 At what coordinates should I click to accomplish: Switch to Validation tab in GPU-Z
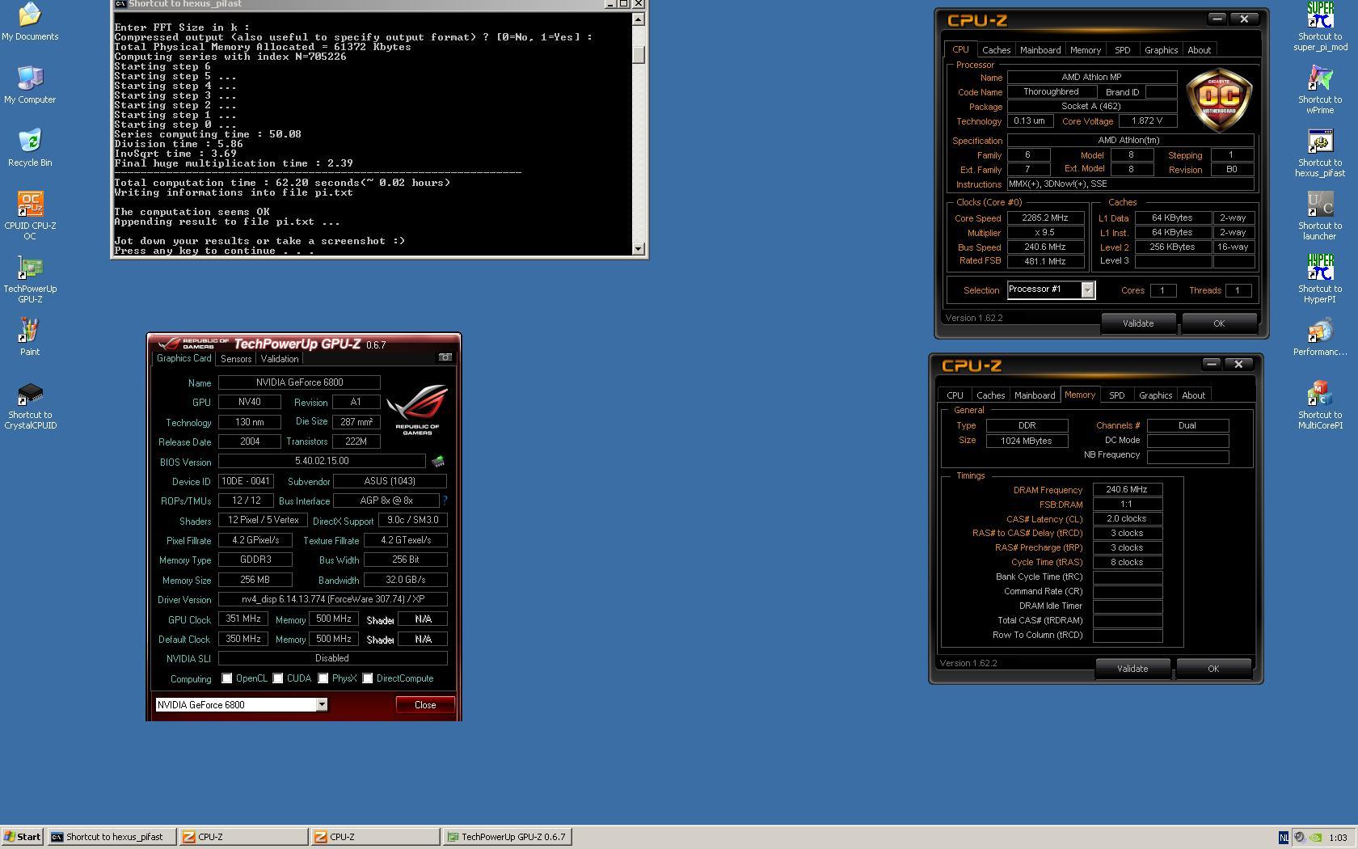point(280,359)
